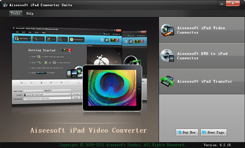Launch Aiseesoft DVD to iPad Converter via its disc icon

(167, 55)
